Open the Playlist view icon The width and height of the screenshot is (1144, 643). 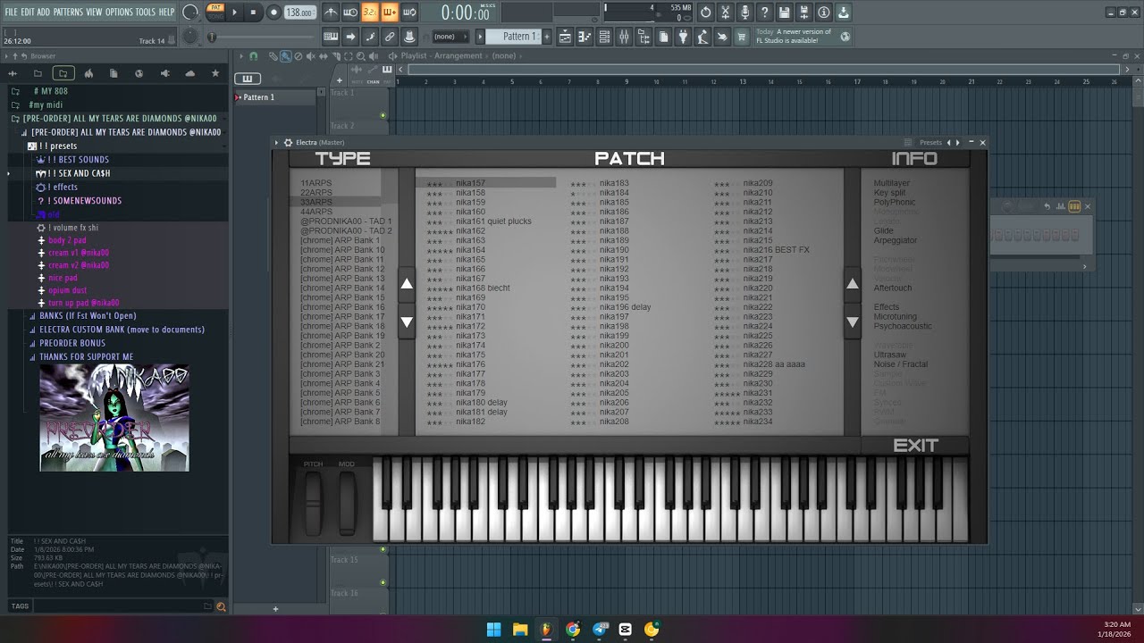[565, 37]
